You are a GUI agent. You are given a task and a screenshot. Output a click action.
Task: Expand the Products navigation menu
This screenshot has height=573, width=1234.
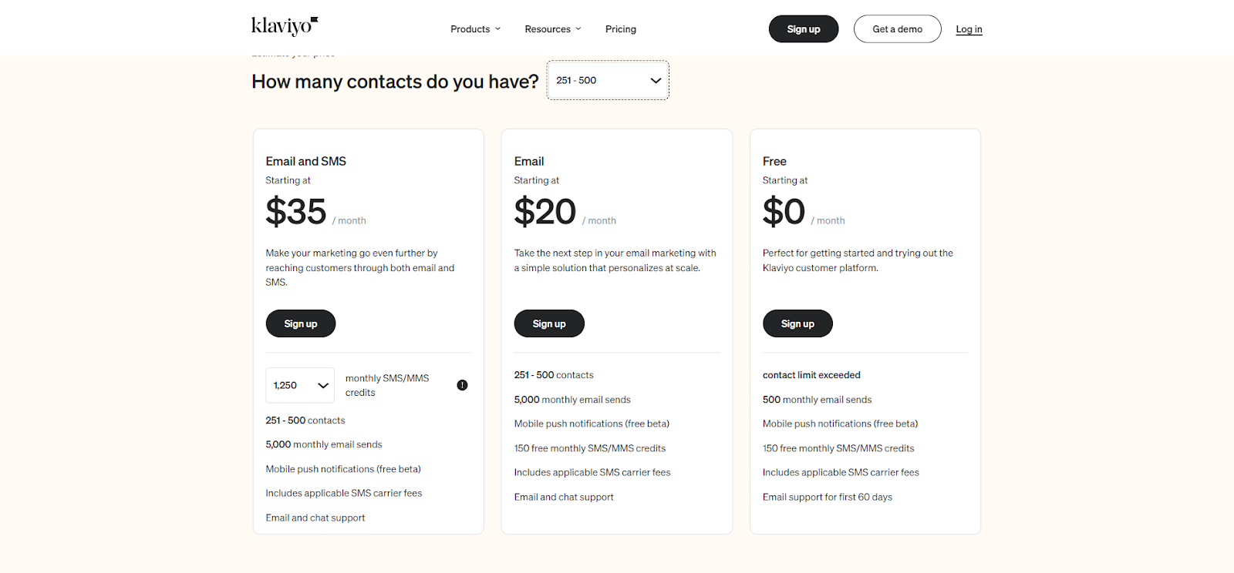pos(475,29)
